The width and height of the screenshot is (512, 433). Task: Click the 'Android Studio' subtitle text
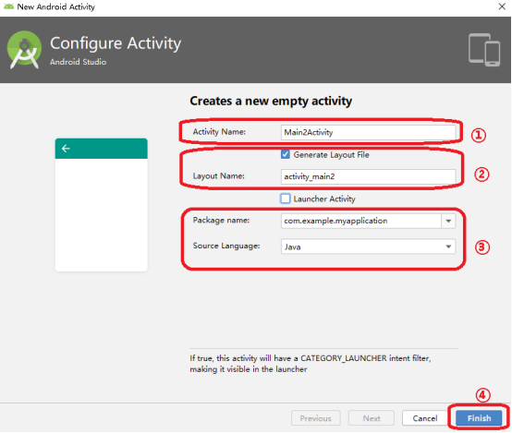pyautogui.click(x=78, y=62)
